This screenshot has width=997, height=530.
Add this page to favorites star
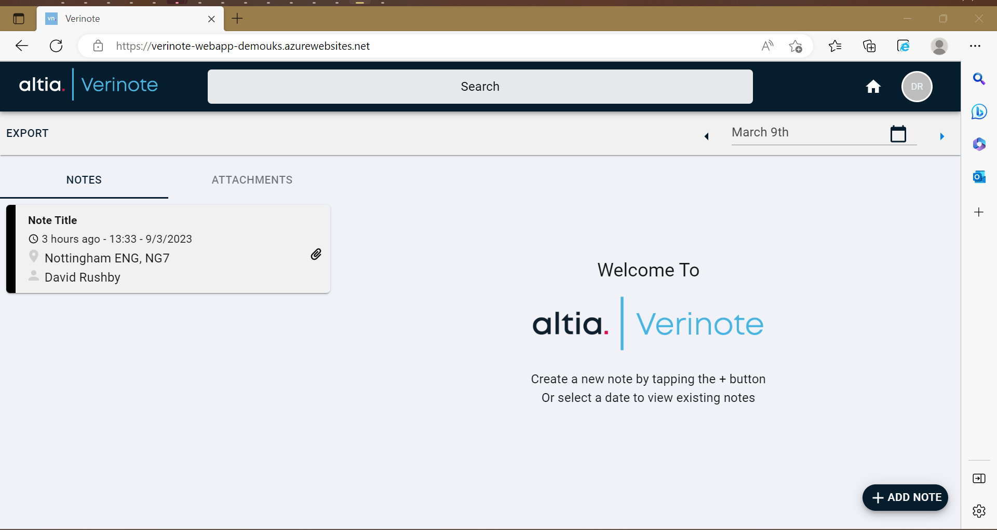pos(796,46)
